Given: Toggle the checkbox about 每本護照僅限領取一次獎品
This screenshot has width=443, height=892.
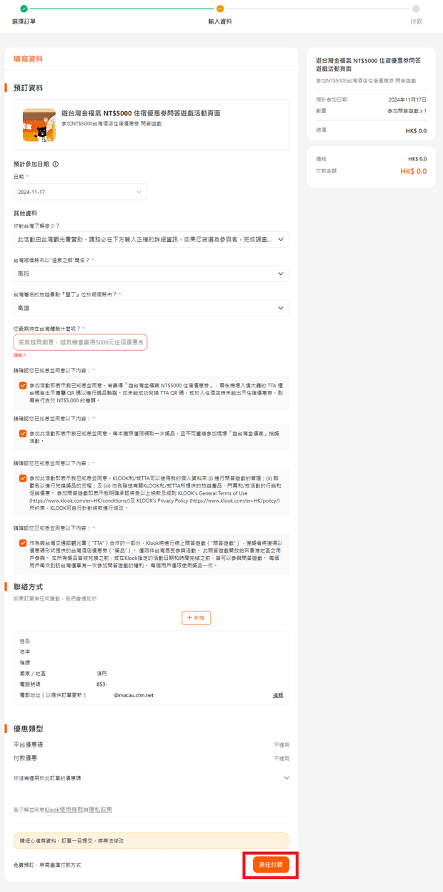Looking at the screenshot, I should pos(24,432).
